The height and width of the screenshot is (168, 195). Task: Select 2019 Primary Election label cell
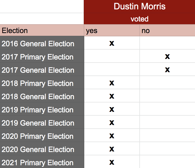tap(42, 109)
